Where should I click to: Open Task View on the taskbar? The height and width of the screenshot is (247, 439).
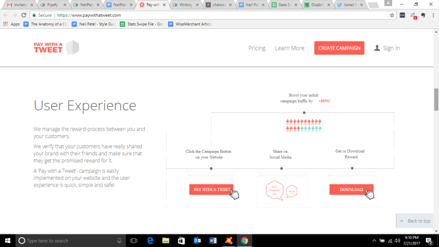click(x=134, y=241)
